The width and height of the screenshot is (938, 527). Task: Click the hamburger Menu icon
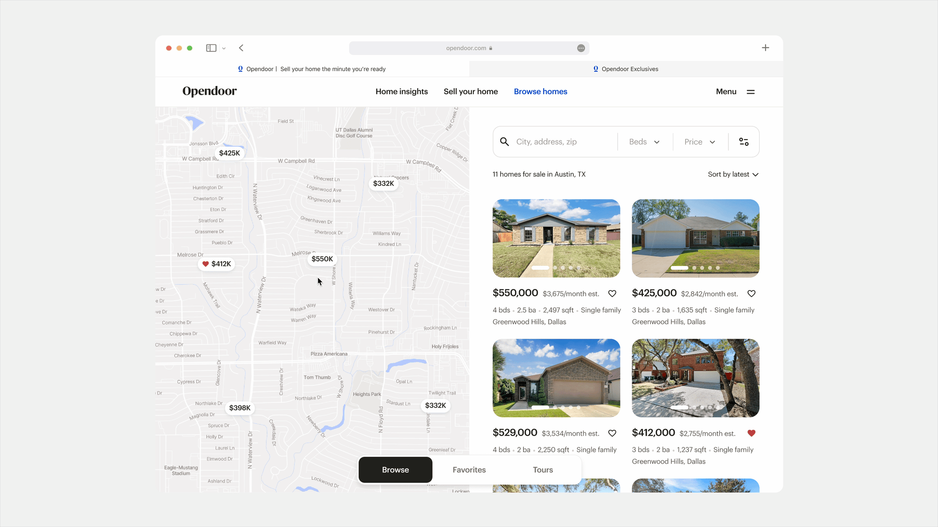pos(750,92)
